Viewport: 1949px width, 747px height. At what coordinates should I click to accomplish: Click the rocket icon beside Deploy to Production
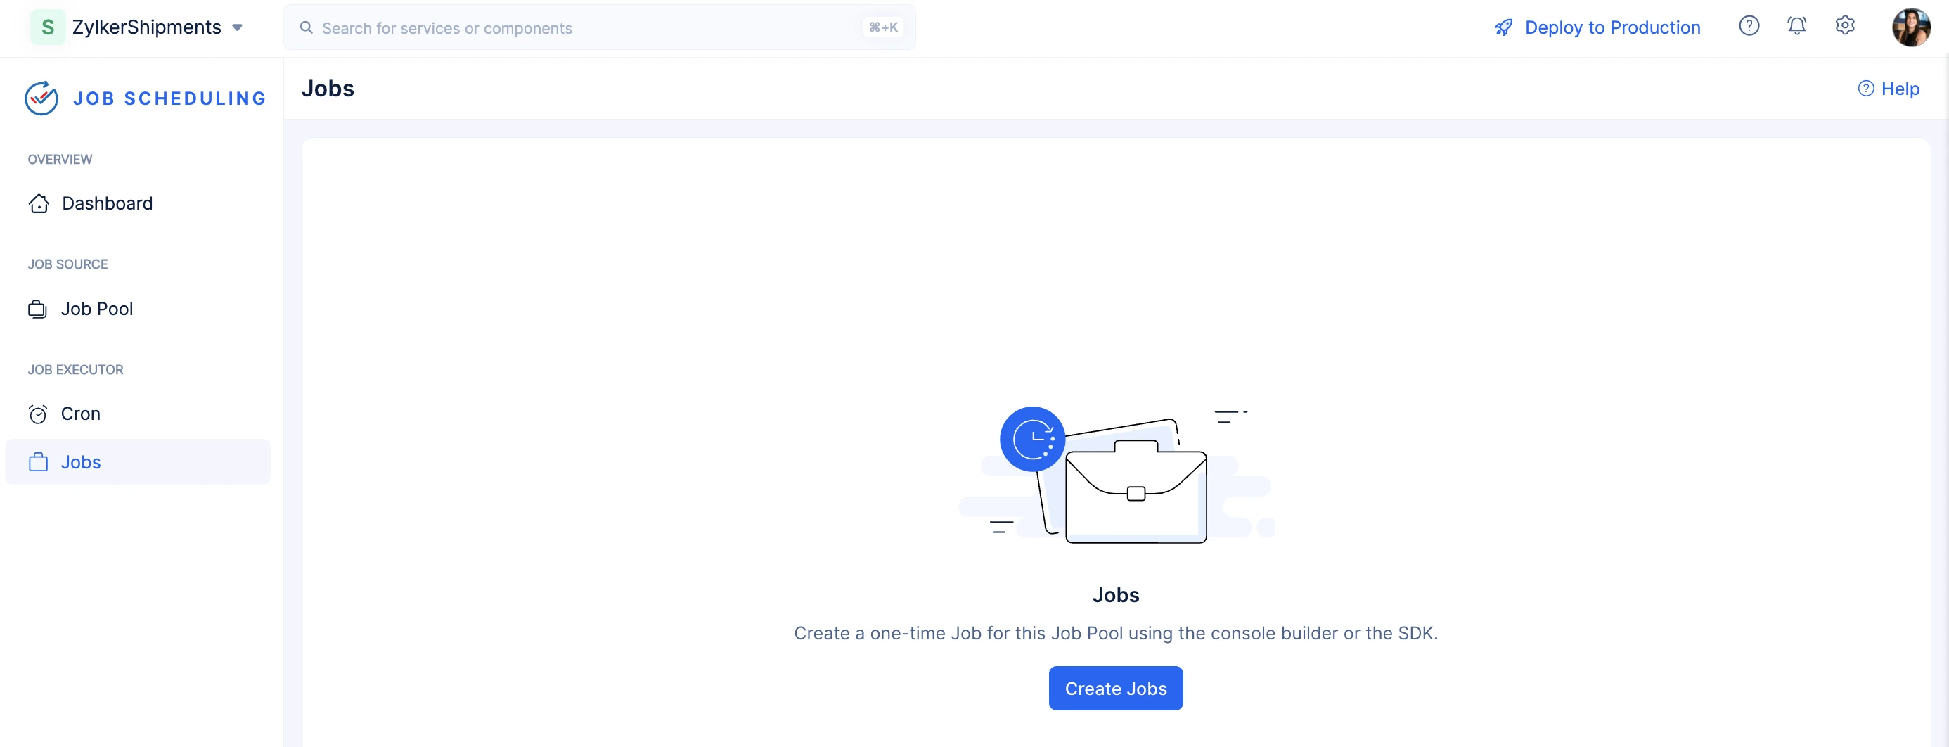(1503, 28)
